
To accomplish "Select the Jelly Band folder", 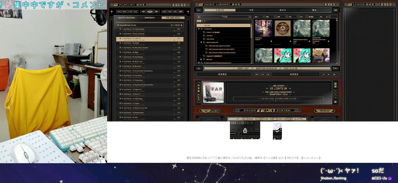I will point(209,36).
